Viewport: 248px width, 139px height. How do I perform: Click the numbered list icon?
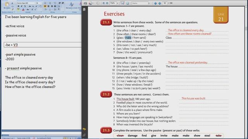pyautogui.click(x=50, y=3)
